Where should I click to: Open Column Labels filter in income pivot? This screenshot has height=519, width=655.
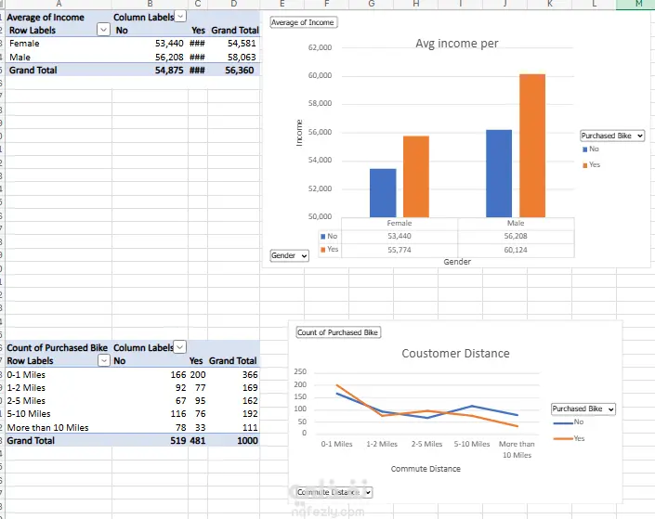point(180,17)
